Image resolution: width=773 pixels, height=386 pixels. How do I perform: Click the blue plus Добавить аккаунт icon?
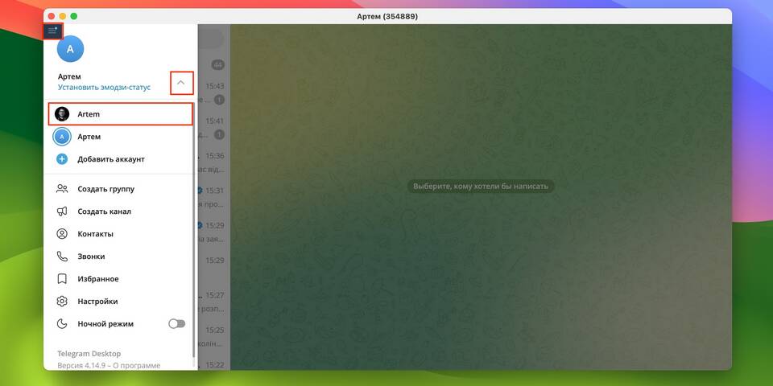point(62,159)
